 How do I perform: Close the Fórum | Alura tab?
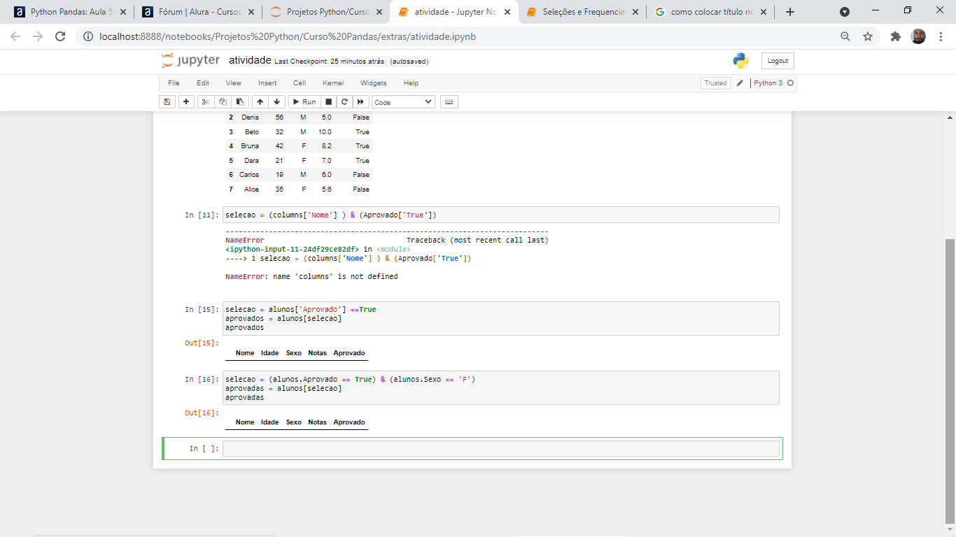pos(251,12)
